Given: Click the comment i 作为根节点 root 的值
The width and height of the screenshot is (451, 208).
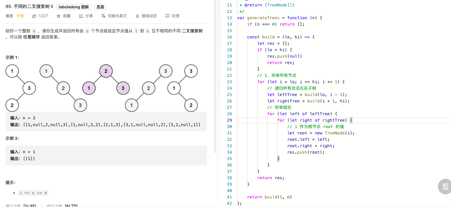Looking at the screenshot, I should pyautogui.click(x=316, y=126).
